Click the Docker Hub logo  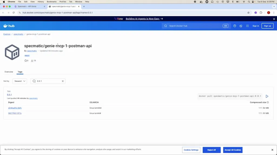click(9, 26)
